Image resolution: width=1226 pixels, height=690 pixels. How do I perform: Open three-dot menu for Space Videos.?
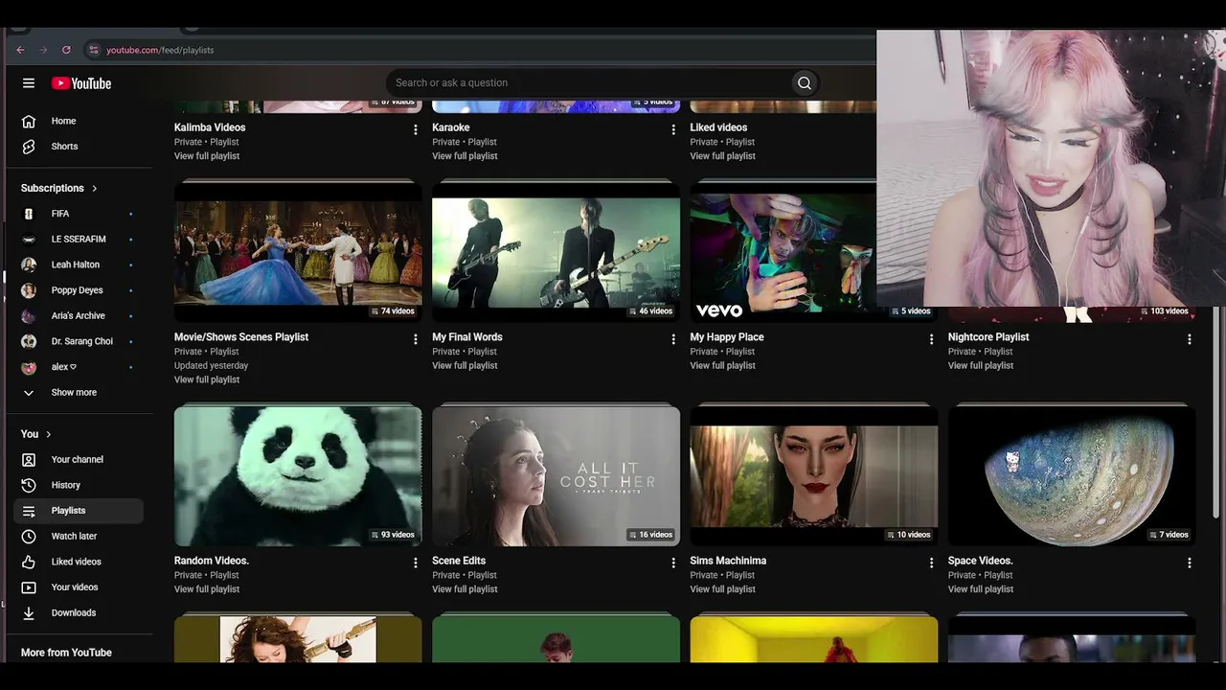coord(1190,563)
